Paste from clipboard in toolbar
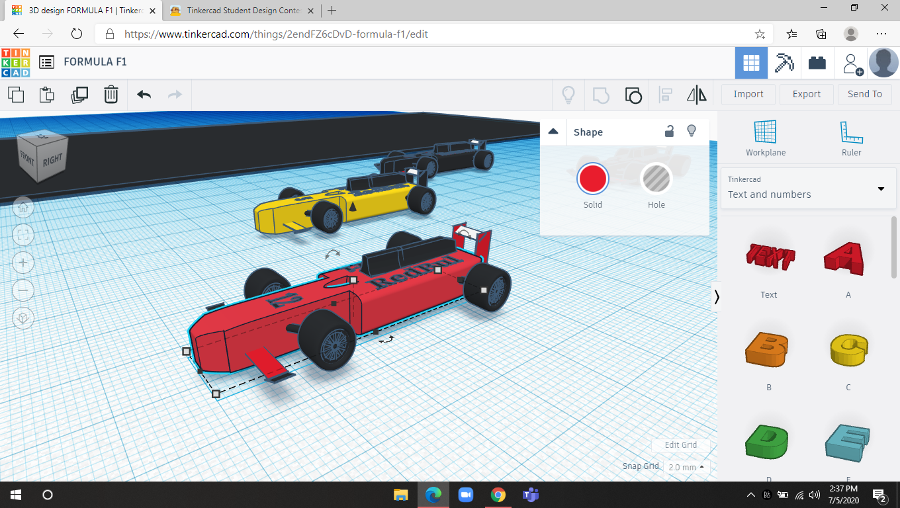Viewport: 900px width, 508px height. click(46, 95)
